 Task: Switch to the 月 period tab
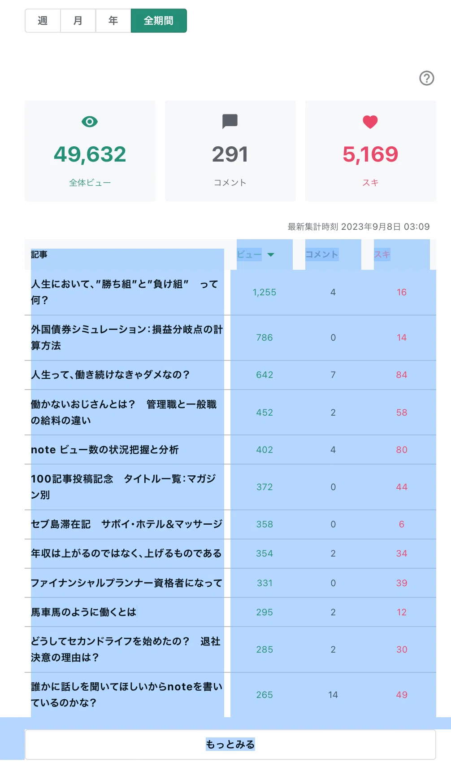(x=78, y=21)
